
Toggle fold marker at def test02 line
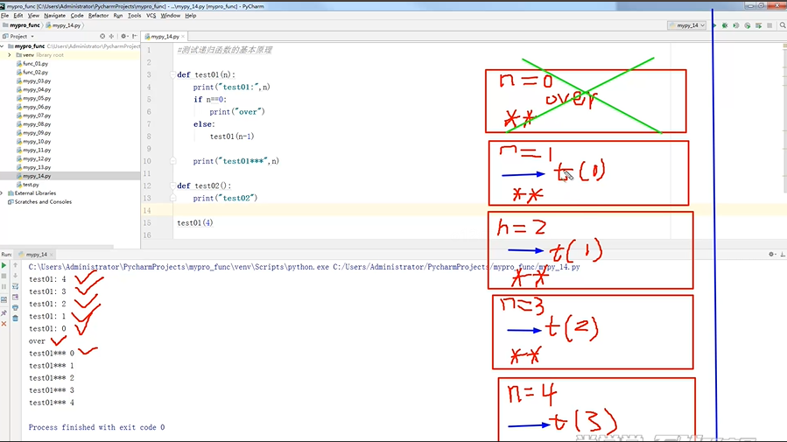(x=172, y=186)
